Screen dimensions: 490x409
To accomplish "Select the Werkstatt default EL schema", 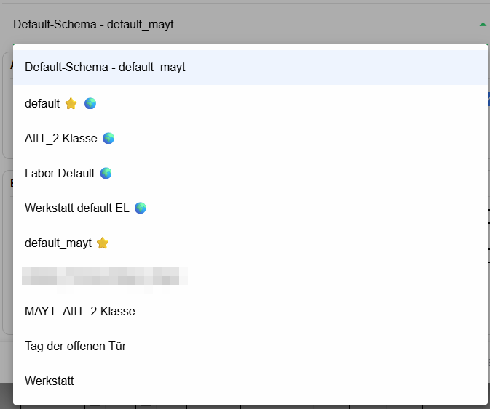I will point(250,208).
